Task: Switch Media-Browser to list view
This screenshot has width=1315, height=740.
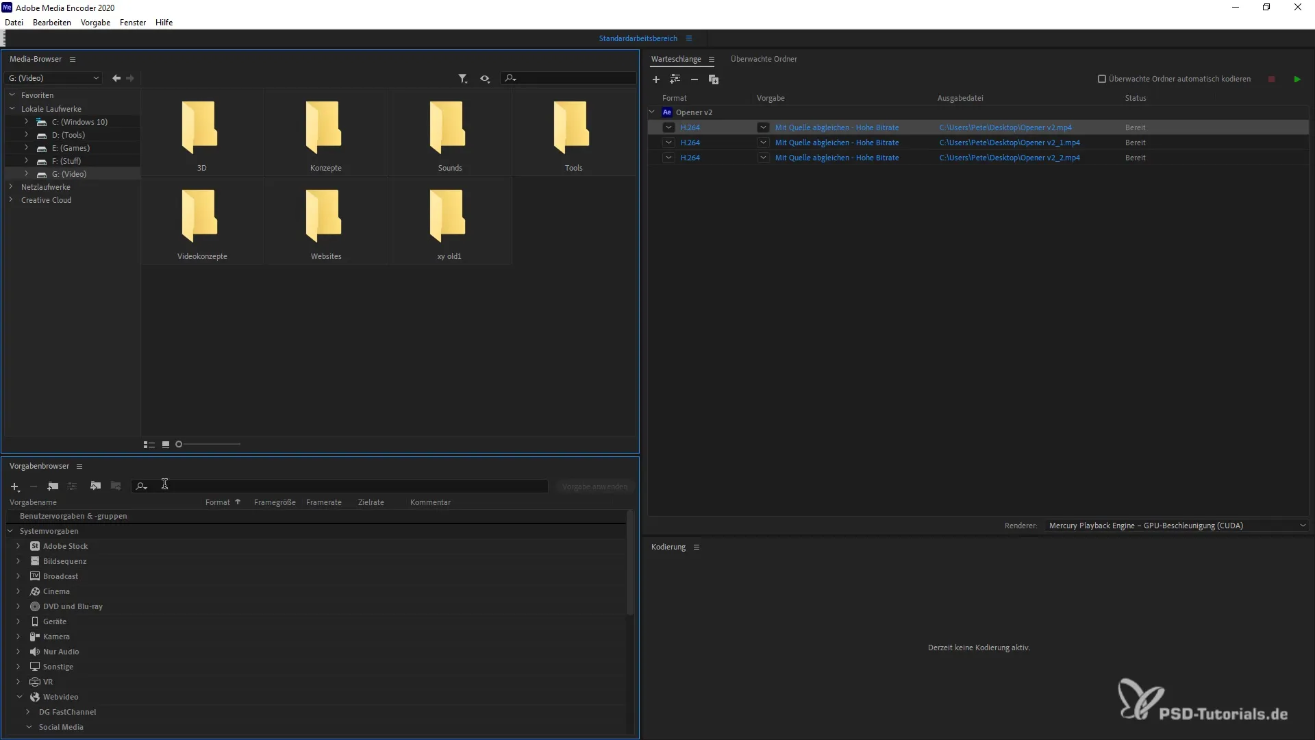Action: pos(149,445)
